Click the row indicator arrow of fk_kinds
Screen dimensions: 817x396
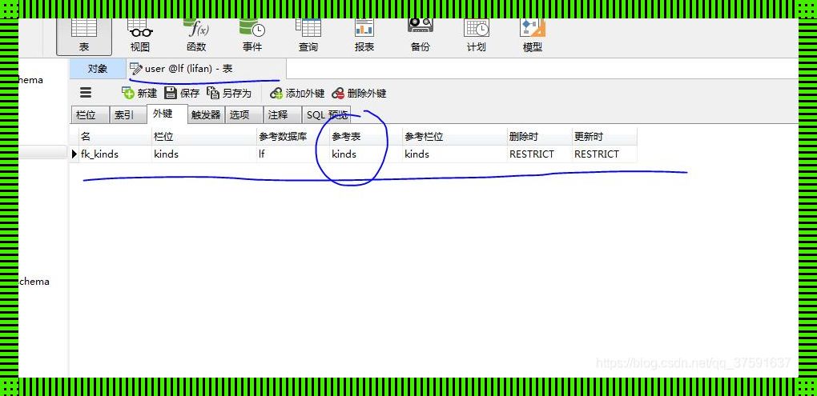(x=74, y=154)
